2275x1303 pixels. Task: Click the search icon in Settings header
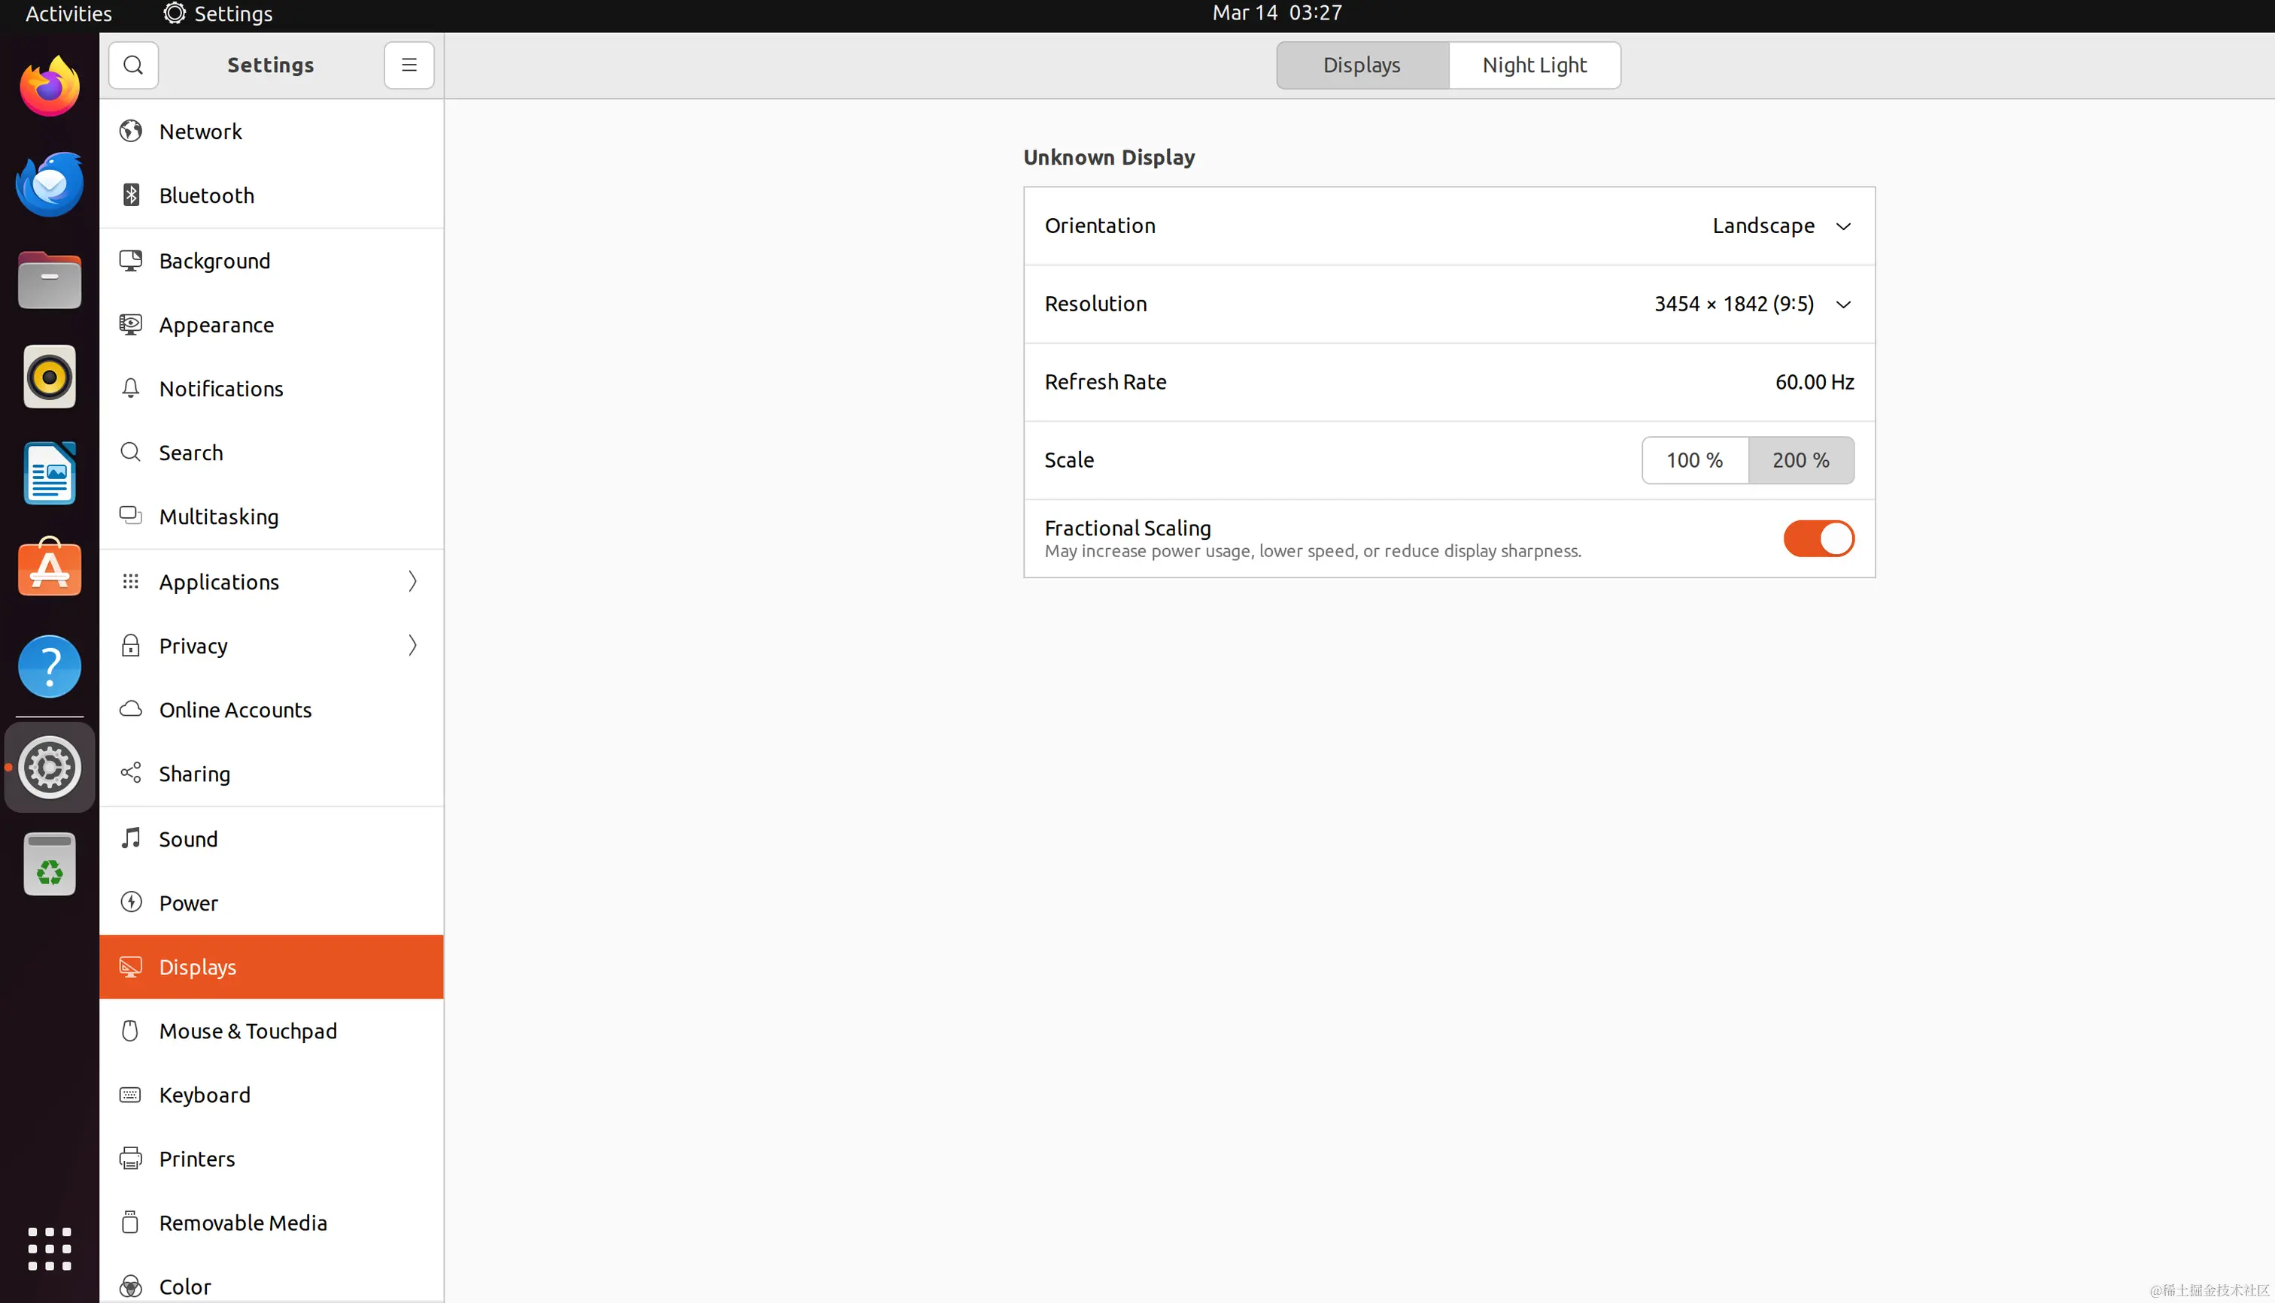coord(133,65)
